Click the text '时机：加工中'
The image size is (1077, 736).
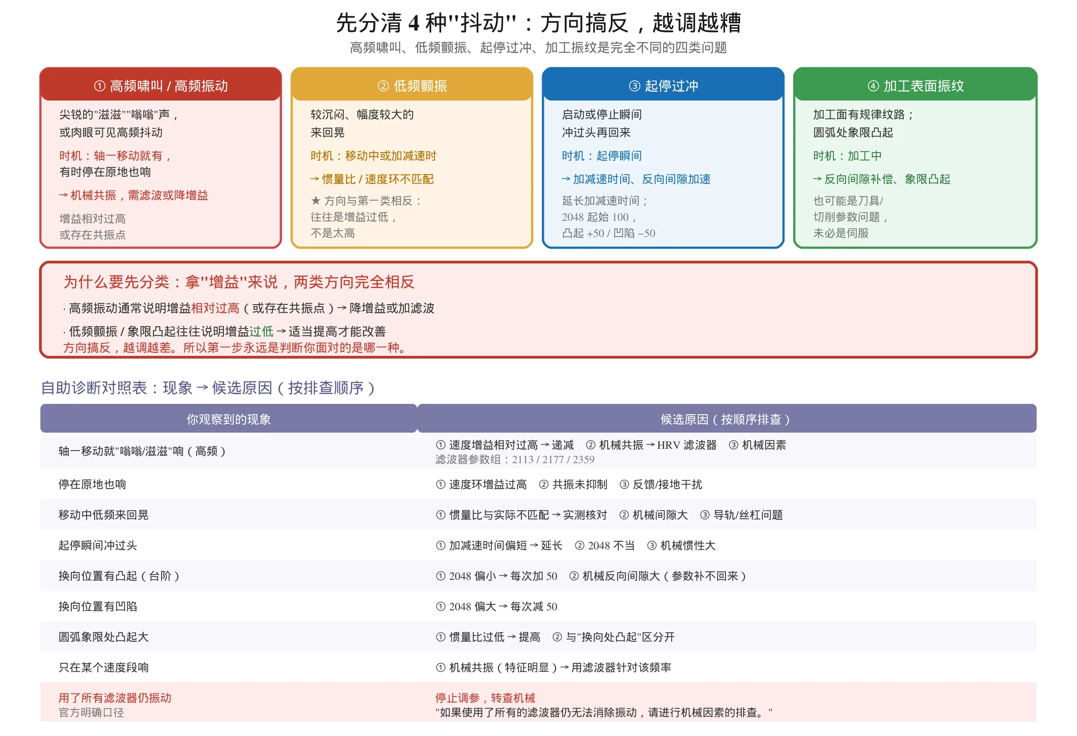(847, 156)
